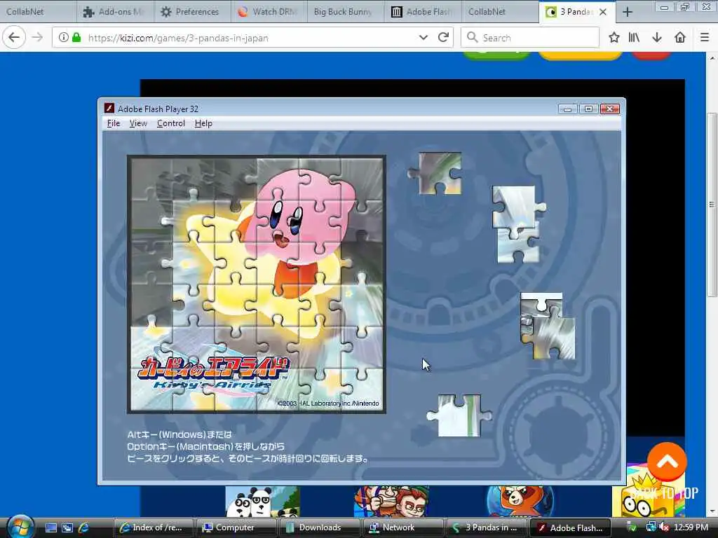Open the red raccoon game thumbnail
The width and height of the screenshot is (718, 538).
(x=520, y=502)
